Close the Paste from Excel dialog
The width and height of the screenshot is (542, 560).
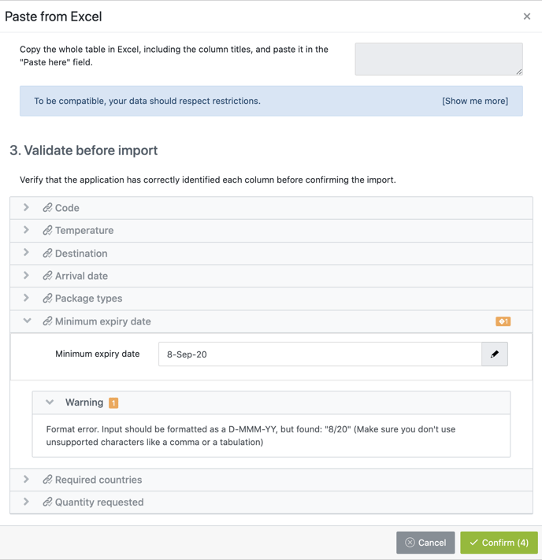(x=527, y=17)
